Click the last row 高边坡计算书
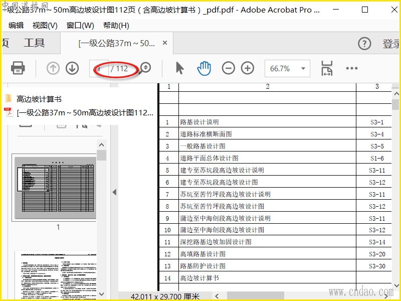401x301 pixels. click(275, 278)
